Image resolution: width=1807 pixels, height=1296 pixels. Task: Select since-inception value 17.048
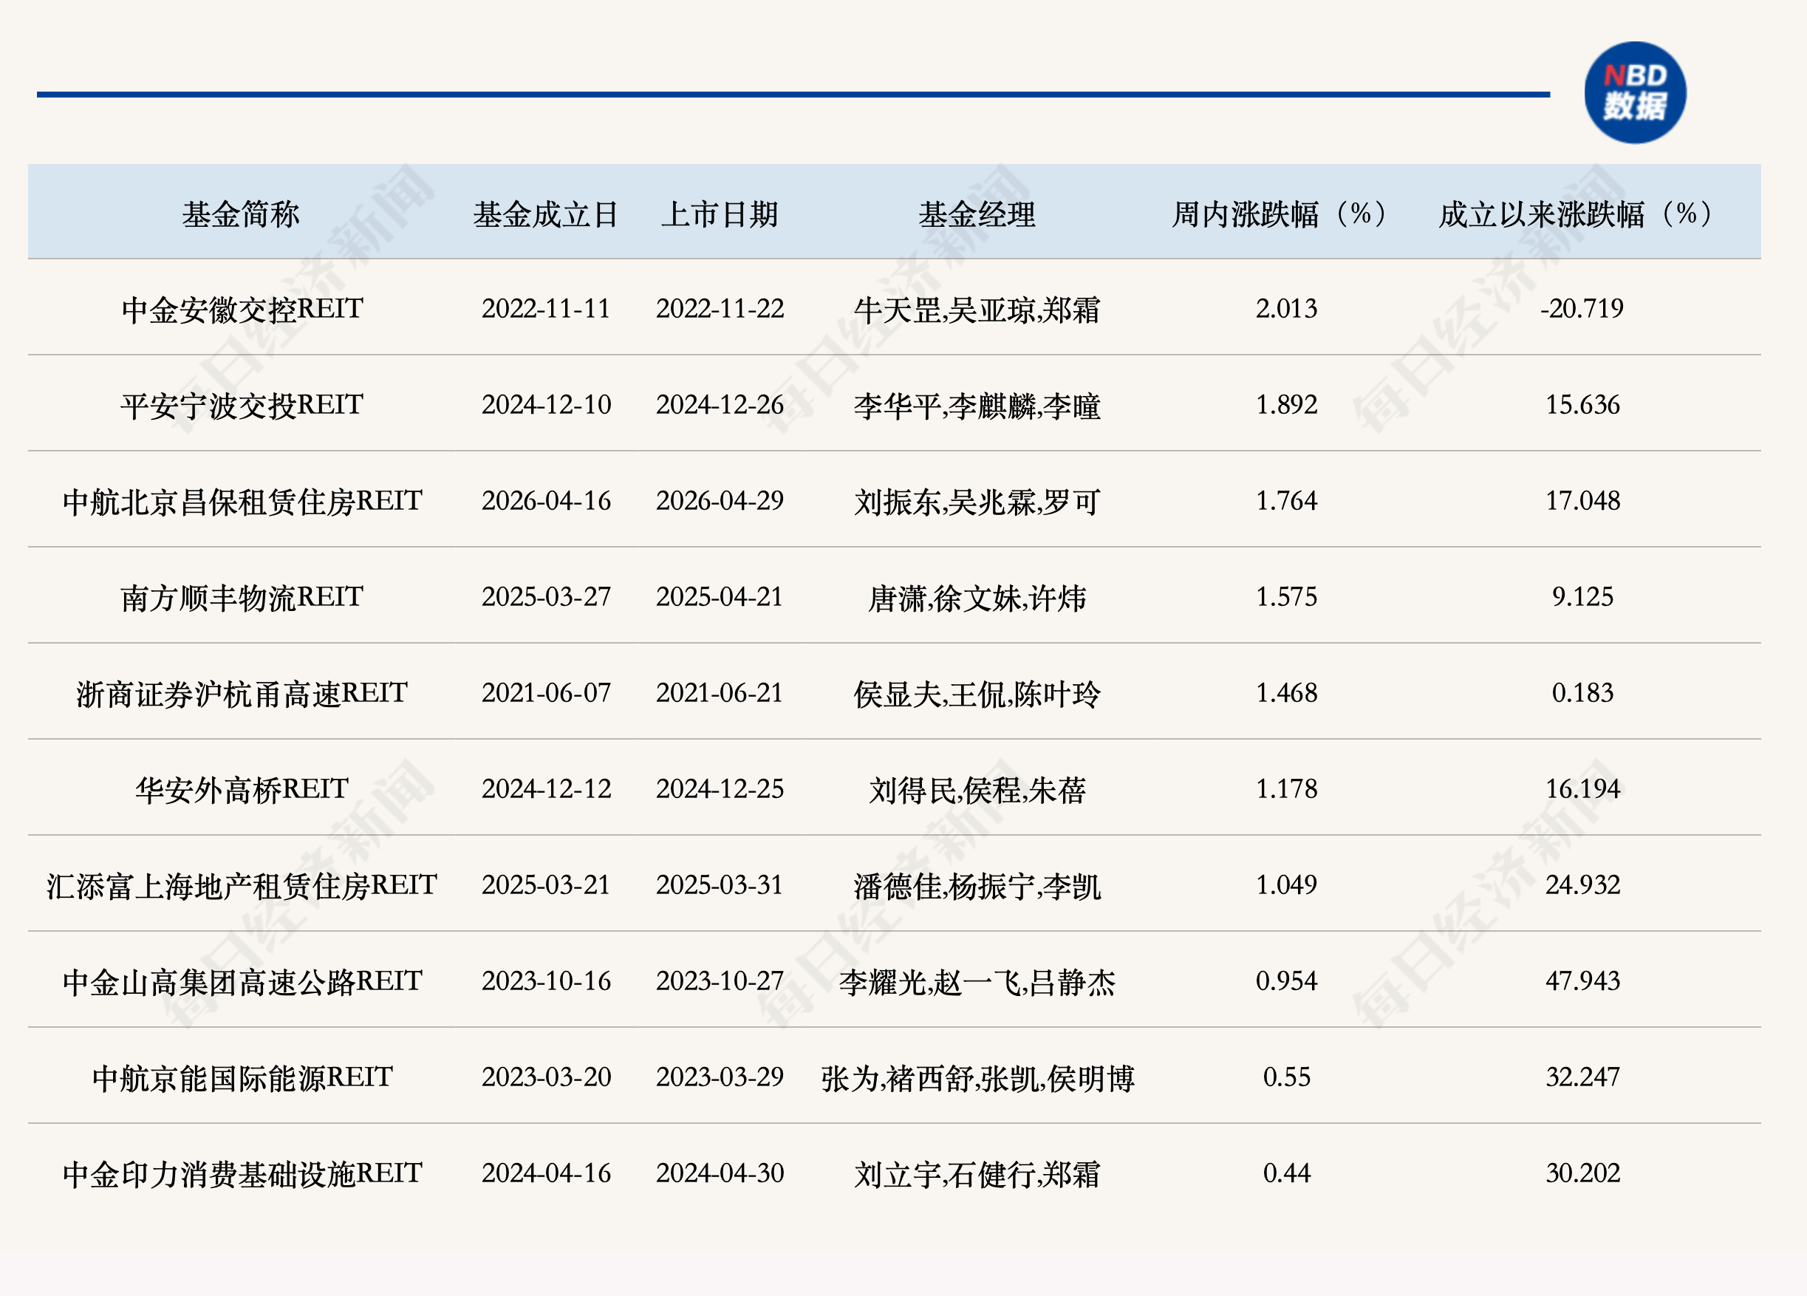point(1582,500)
